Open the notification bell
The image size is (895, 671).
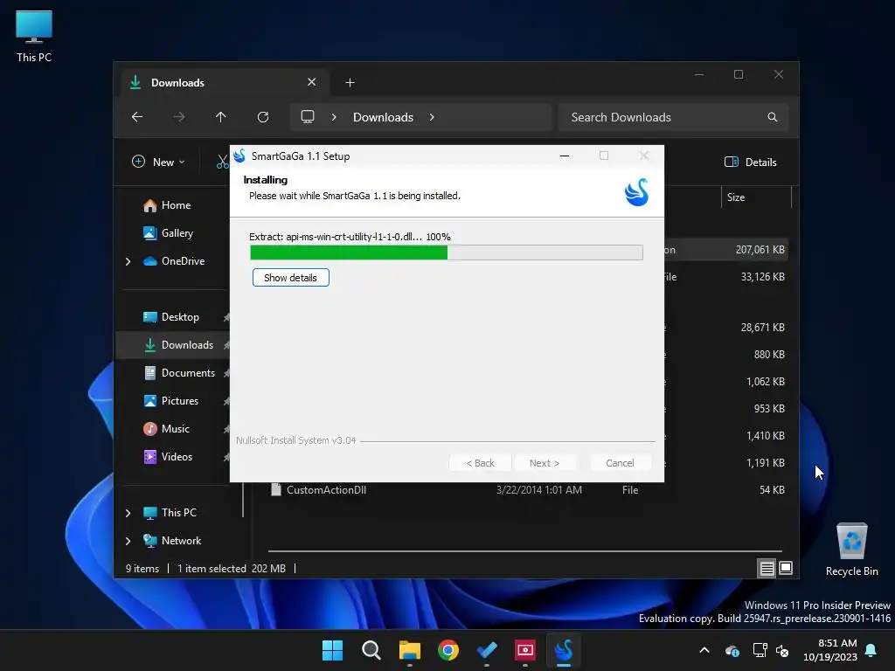[x=871, y=650]
